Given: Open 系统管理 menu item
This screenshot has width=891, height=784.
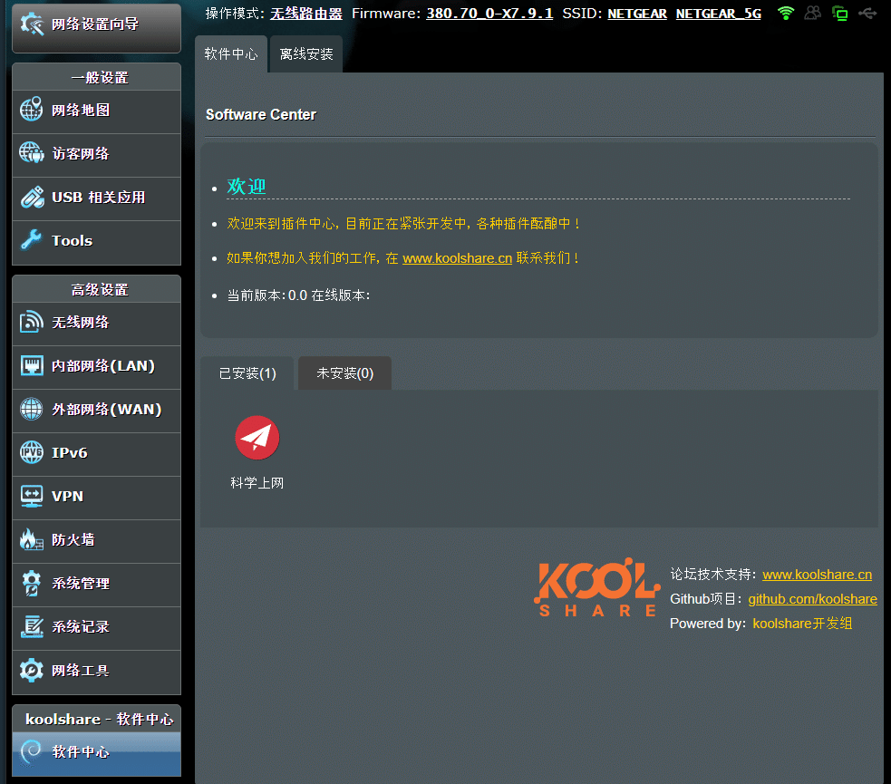Looking at the screenshot, I should (x=97, y=586).
